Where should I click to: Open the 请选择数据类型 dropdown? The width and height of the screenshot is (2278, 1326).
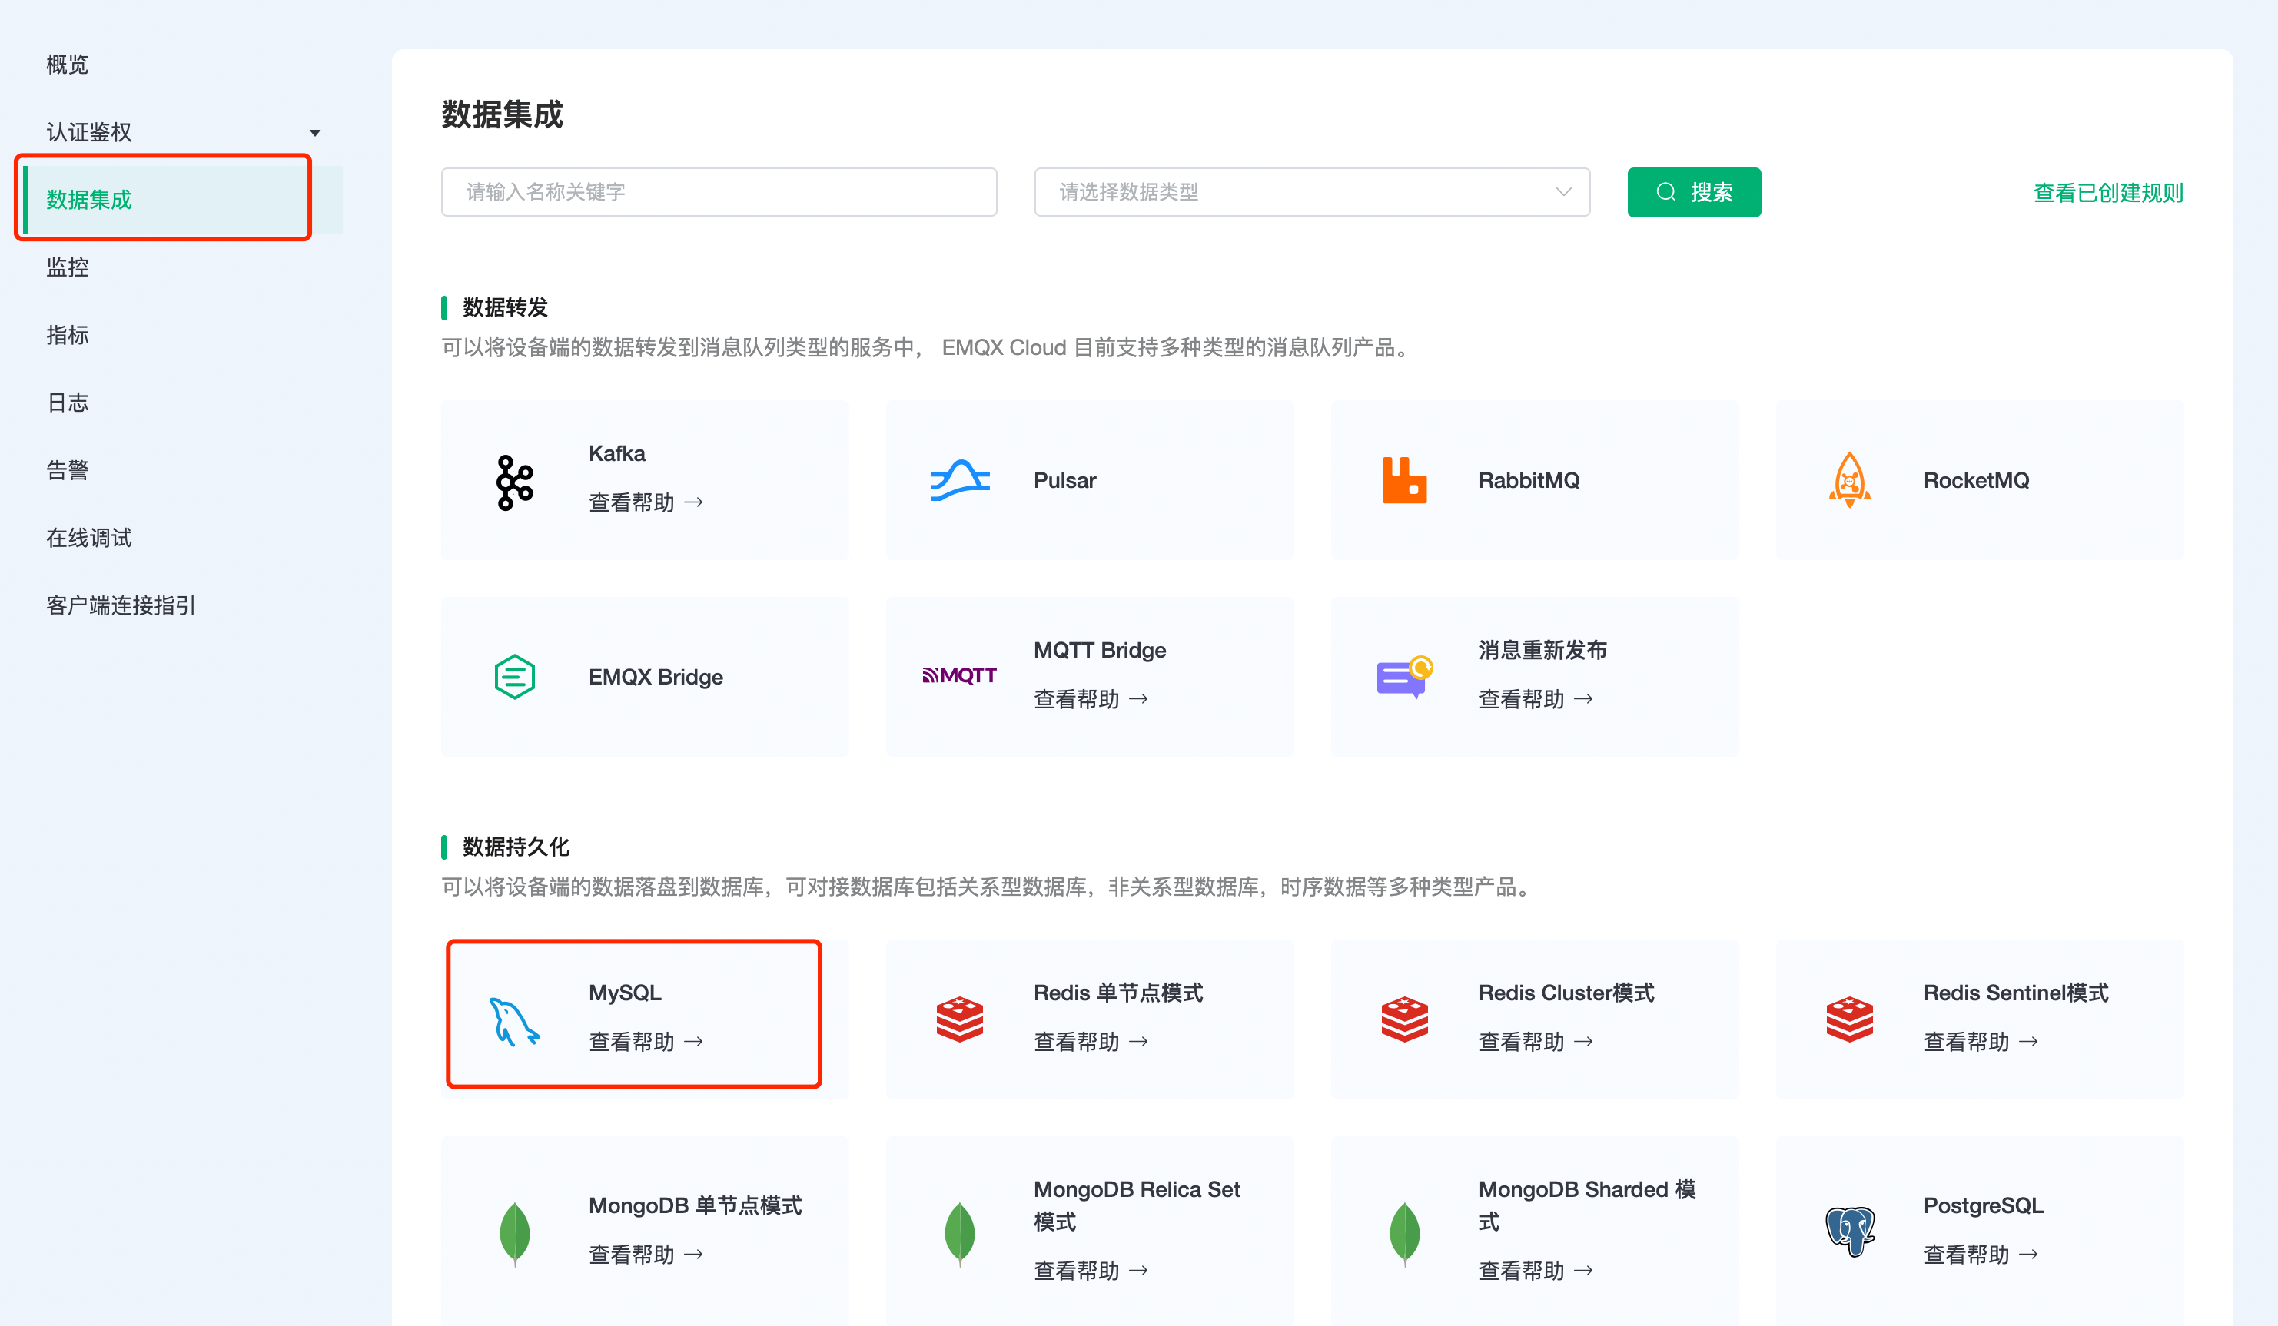tap(1310, 191)
